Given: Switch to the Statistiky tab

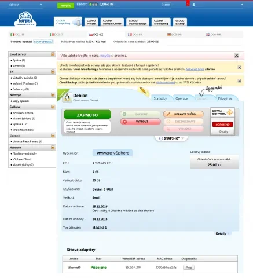Looking at the screenshot, I should tap(160, 98).
